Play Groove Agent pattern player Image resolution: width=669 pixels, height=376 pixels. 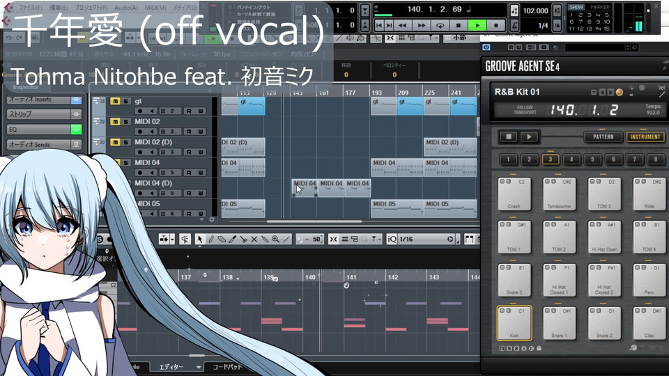[x=529, y=137]
